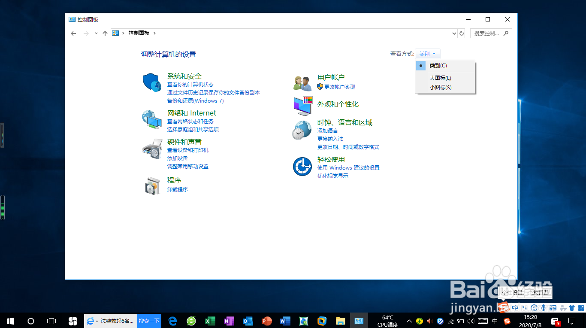Open the Internet Explorer 法警救起6名 taskbar window
Screen dimensions: 586x328
pos(111,321)
